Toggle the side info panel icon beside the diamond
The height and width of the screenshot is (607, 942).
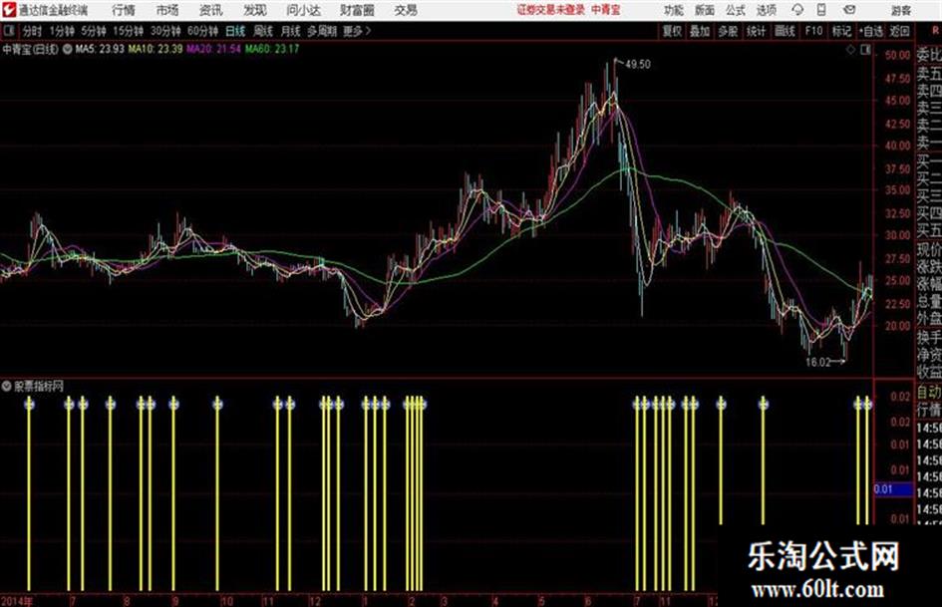coord(865,50)
